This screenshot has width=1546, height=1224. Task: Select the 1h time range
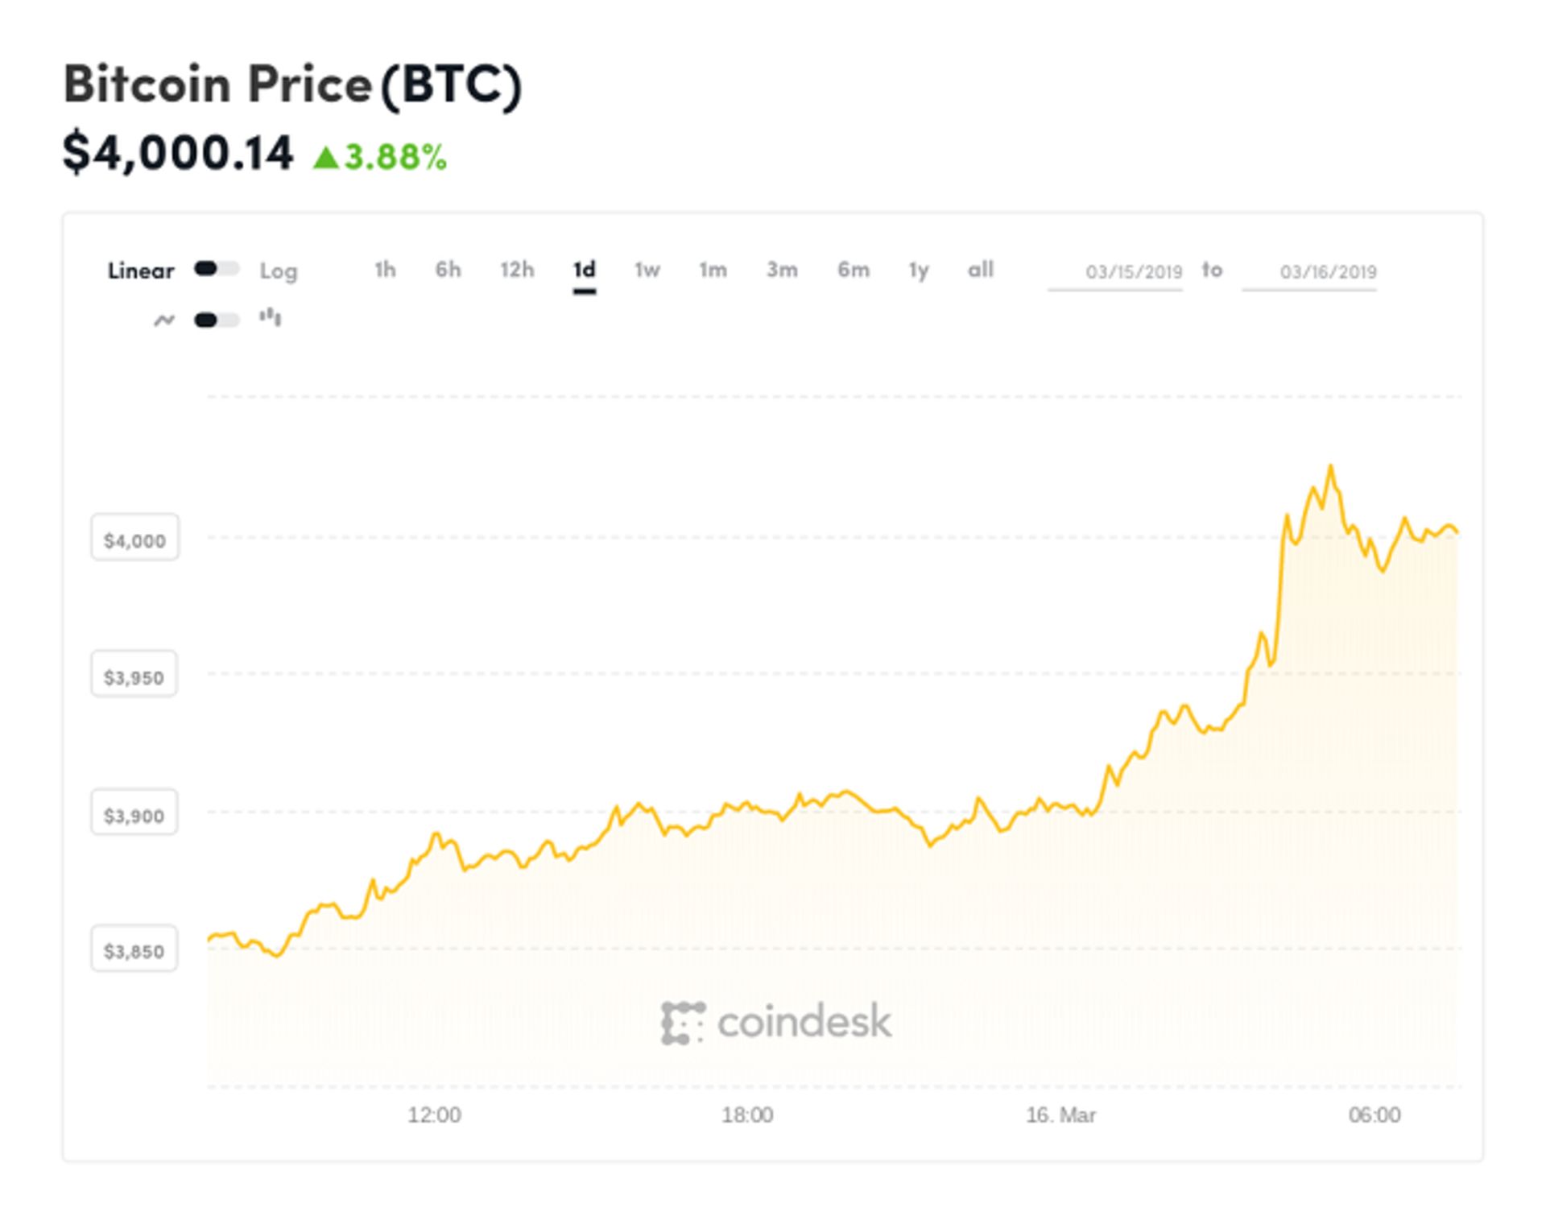pyautogui.click(x=384, y=271)
